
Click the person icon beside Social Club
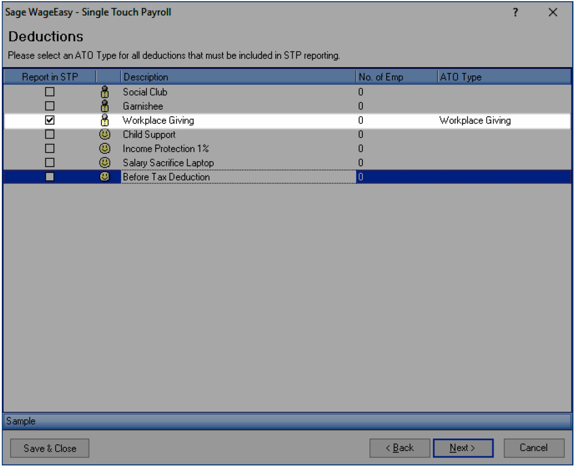click(105, 92)
